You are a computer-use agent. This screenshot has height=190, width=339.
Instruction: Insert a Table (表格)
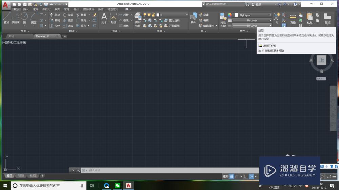point(124,26)
